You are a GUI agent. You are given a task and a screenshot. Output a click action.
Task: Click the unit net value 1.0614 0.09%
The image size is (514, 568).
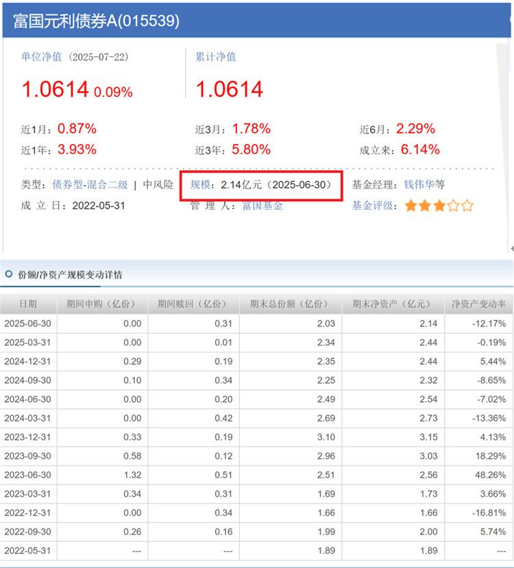click(x=77, y=89)
